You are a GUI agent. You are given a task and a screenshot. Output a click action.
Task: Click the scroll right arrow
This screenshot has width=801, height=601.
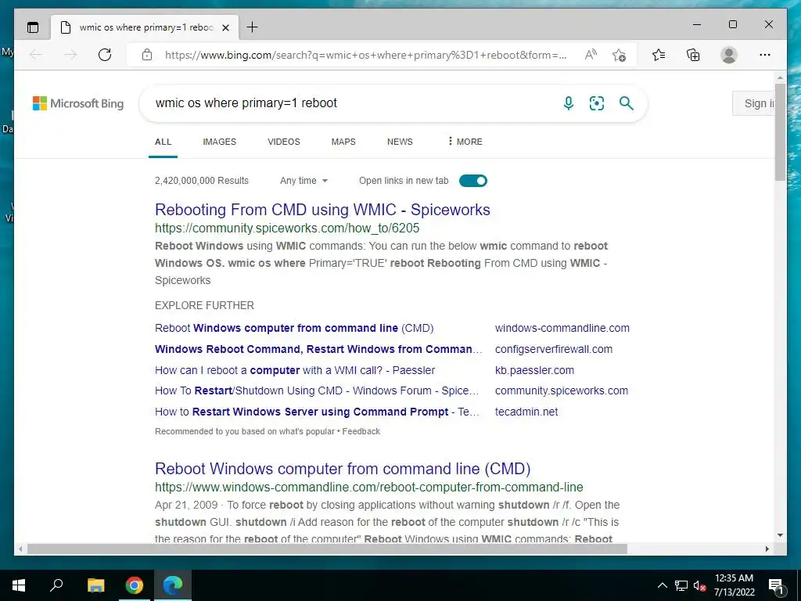tap(767, 549)
